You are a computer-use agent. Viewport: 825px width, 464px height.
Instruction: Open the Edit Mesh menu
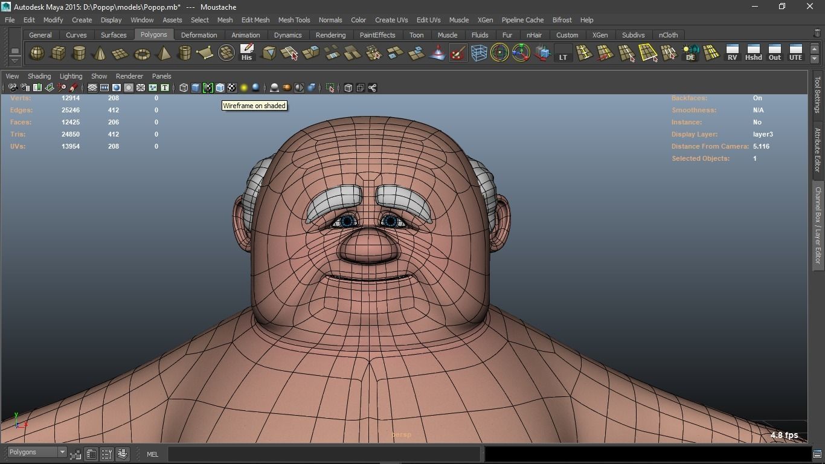255,20
